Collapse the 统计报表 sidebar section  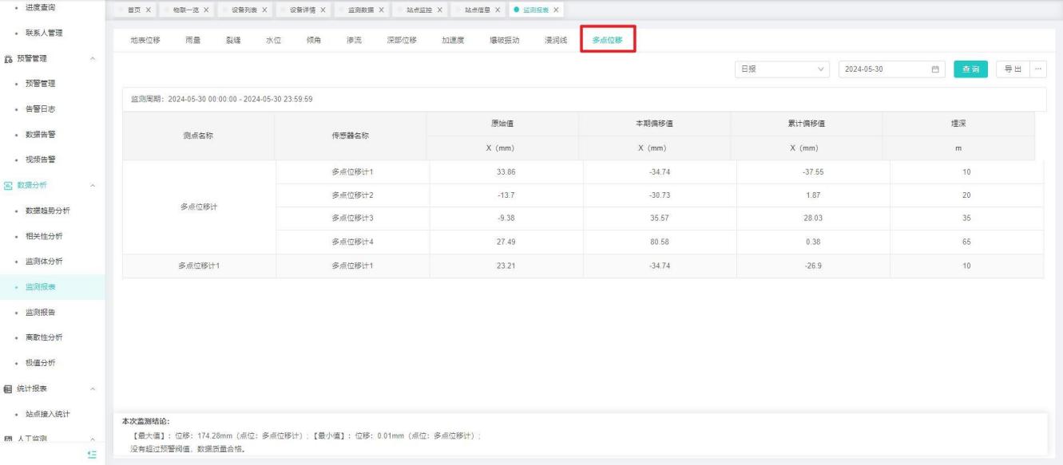pos(93,389)
